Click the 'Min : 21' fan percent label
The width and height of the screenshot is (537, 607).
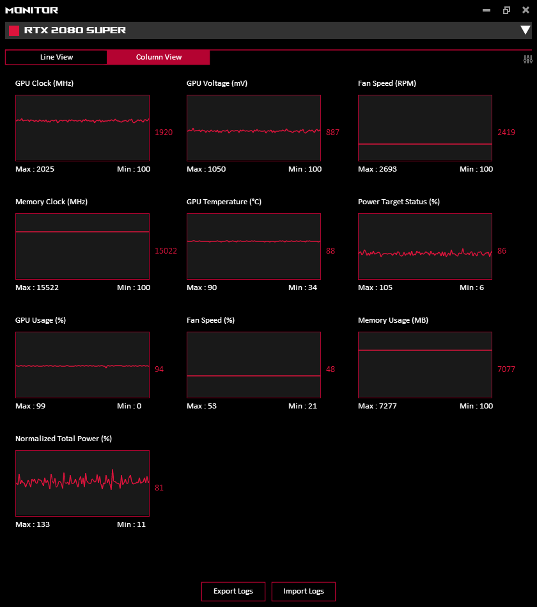click(303, 406)
